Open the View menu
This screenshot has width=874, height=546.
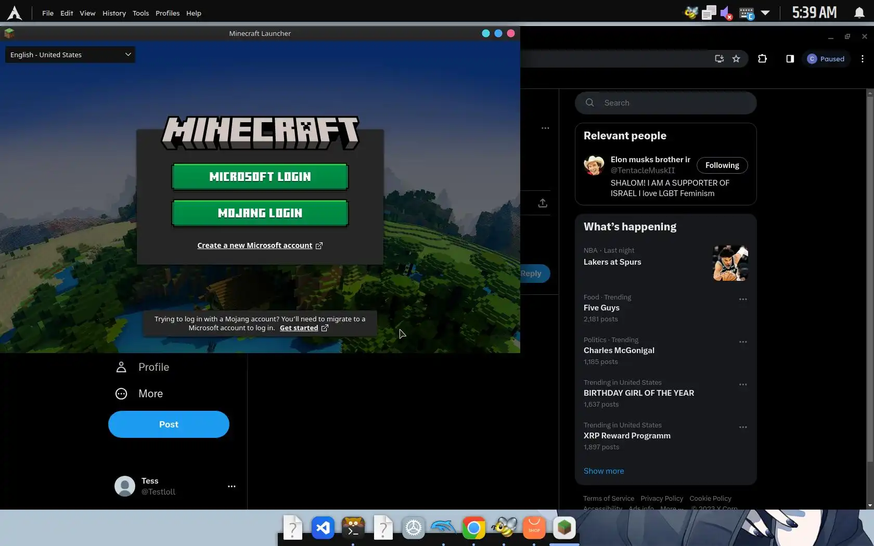click(x=87, y=13)
